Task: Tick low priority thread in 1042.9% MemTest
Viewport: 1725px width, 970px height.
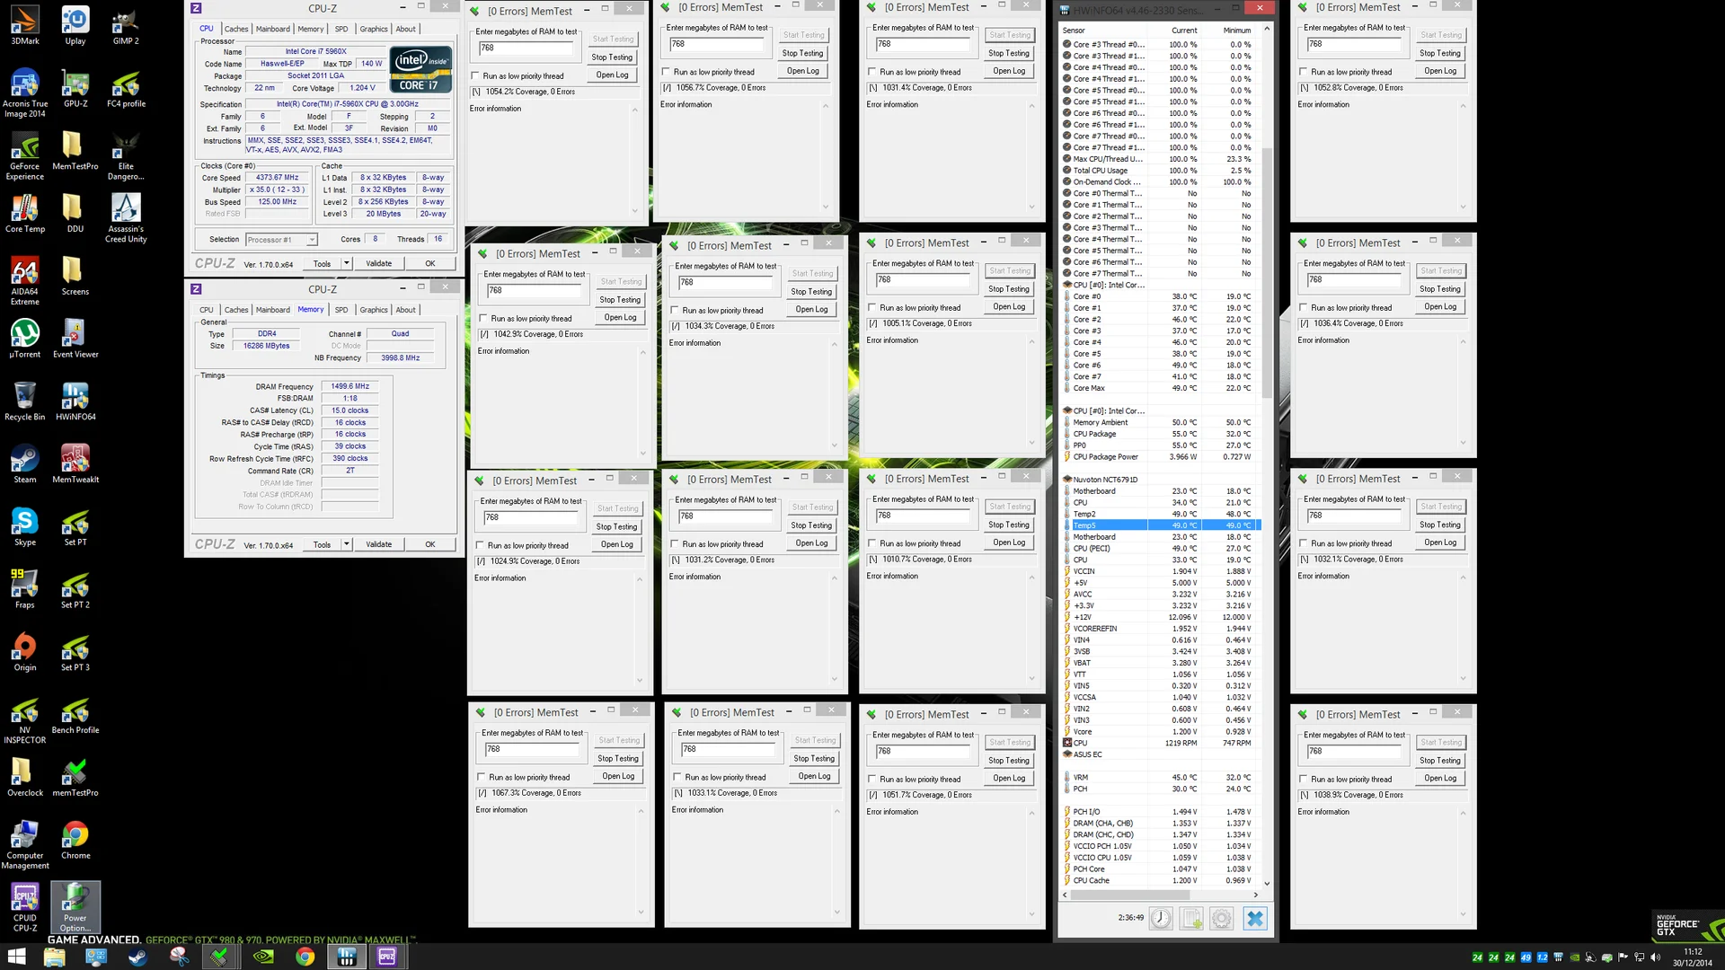Action: point(483,319)
